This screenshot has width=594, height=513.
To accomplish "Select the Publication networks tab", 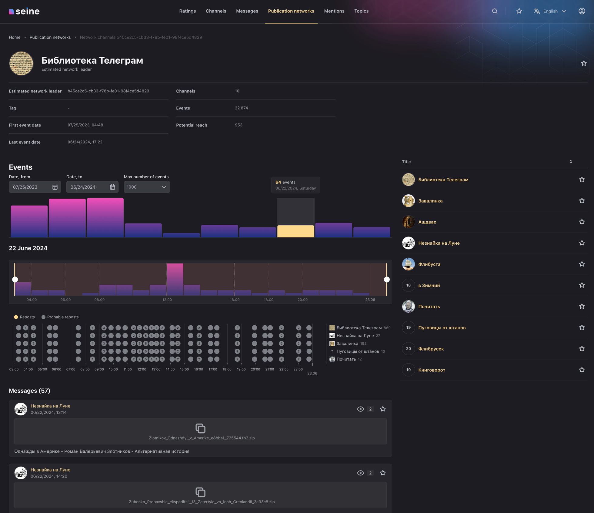I will click(x=291, y=11).
